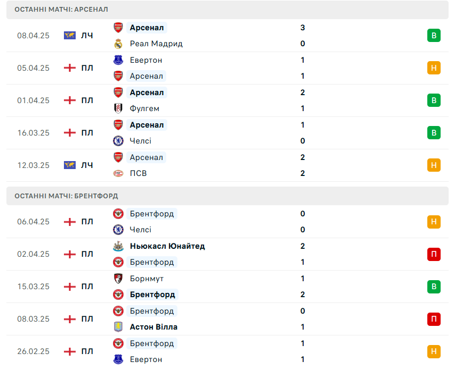Select the Останні матчі: Брентфорд header
Image resolution: width=455 pixels, height=370 pixels.
point(228,196)
